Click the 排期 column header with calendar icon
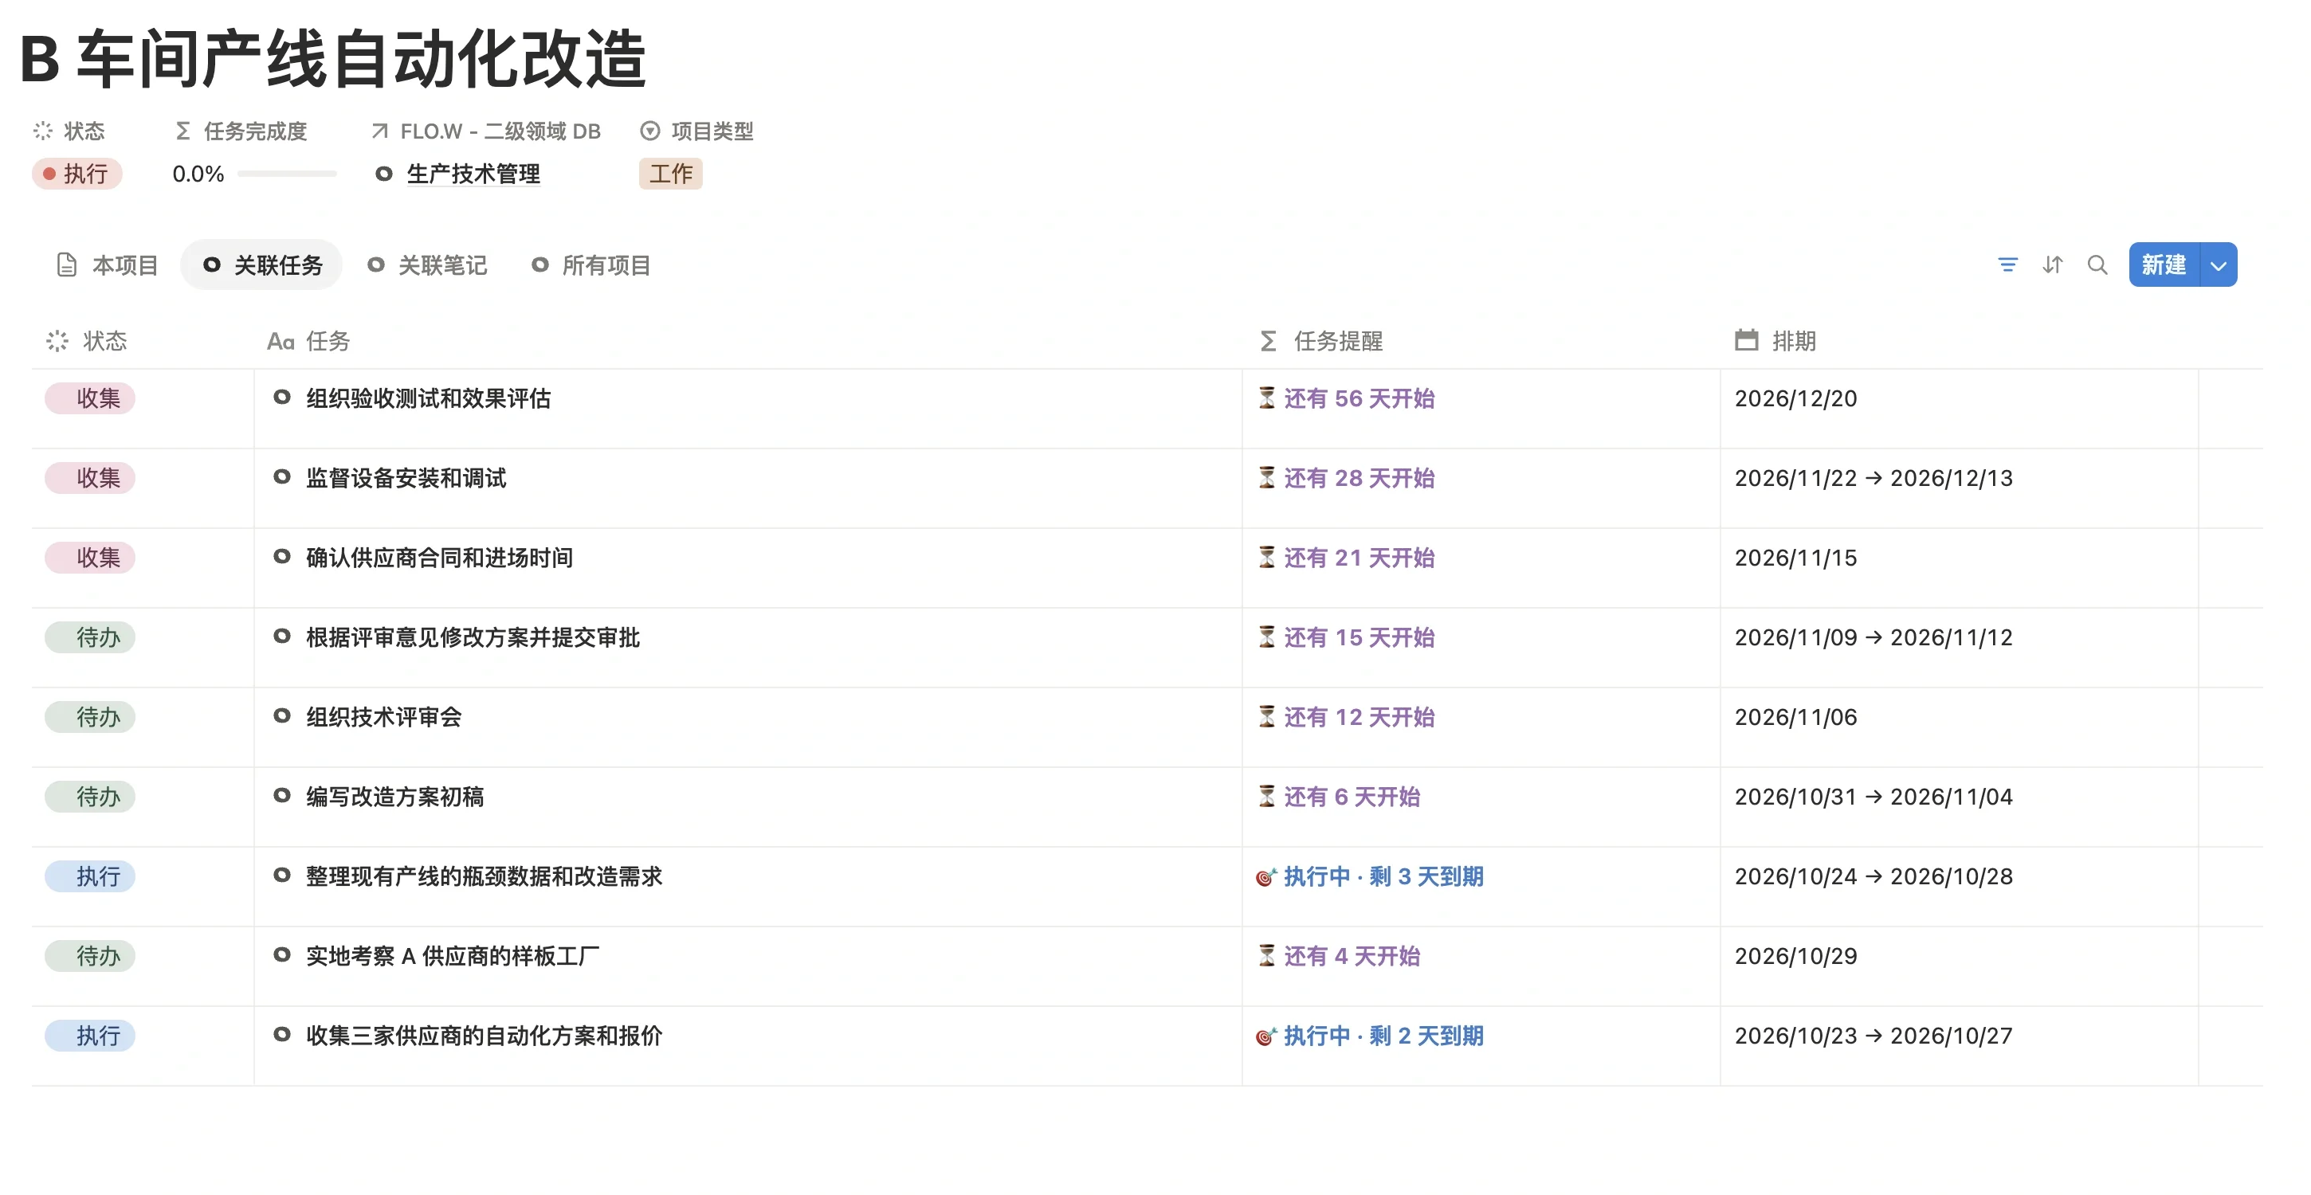The image size is (2311, 1195). pyautogui.click(x=1775, y=341)
